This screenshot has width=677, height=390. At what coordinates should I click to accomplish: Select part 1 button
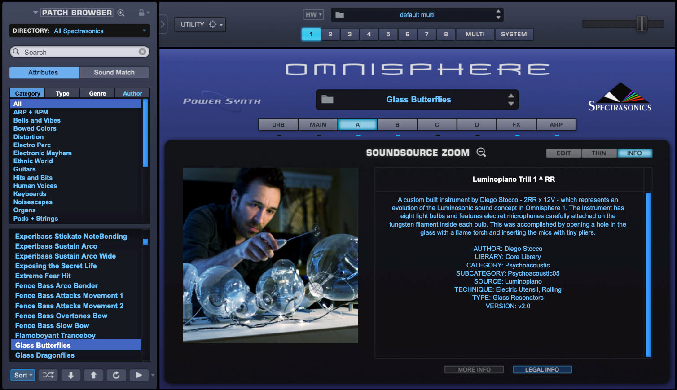[x=311, y=34]
